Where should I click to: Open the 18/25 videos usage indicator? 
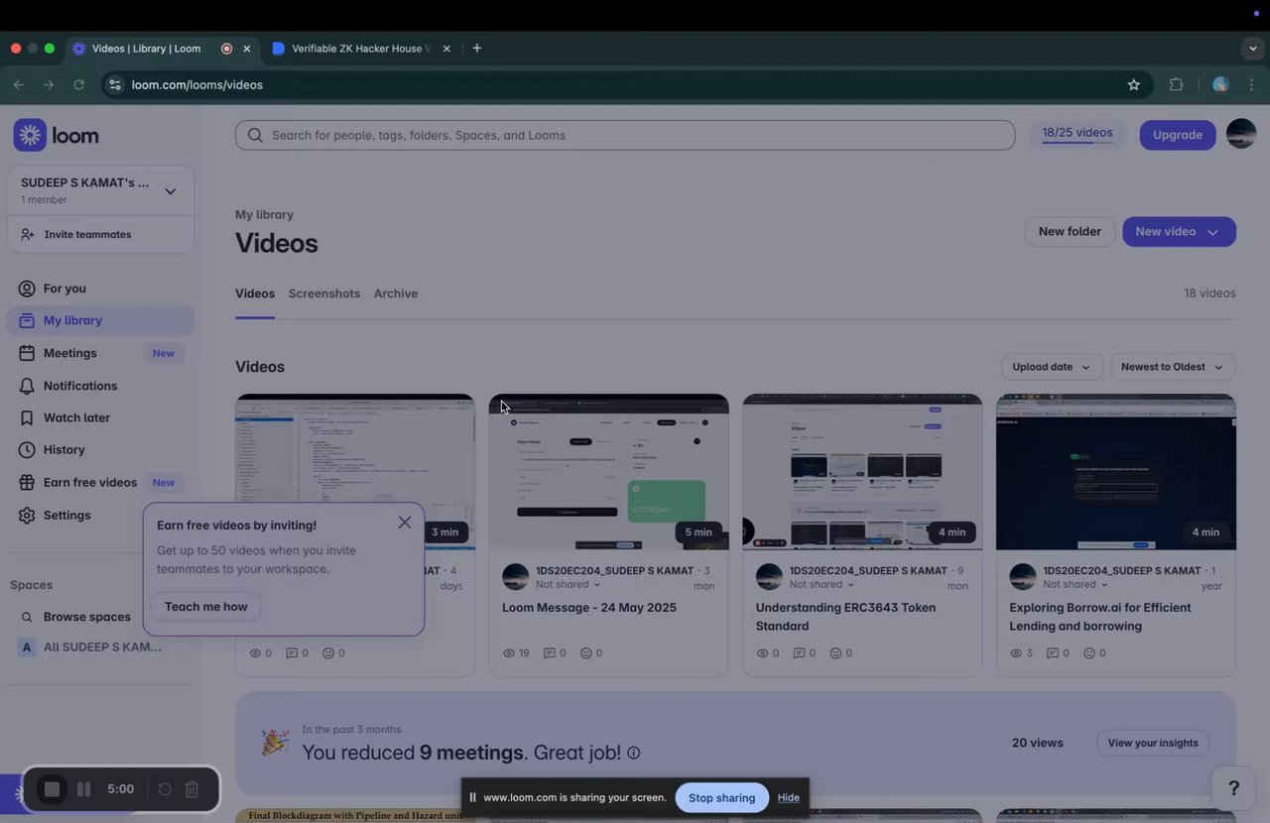1078,134
